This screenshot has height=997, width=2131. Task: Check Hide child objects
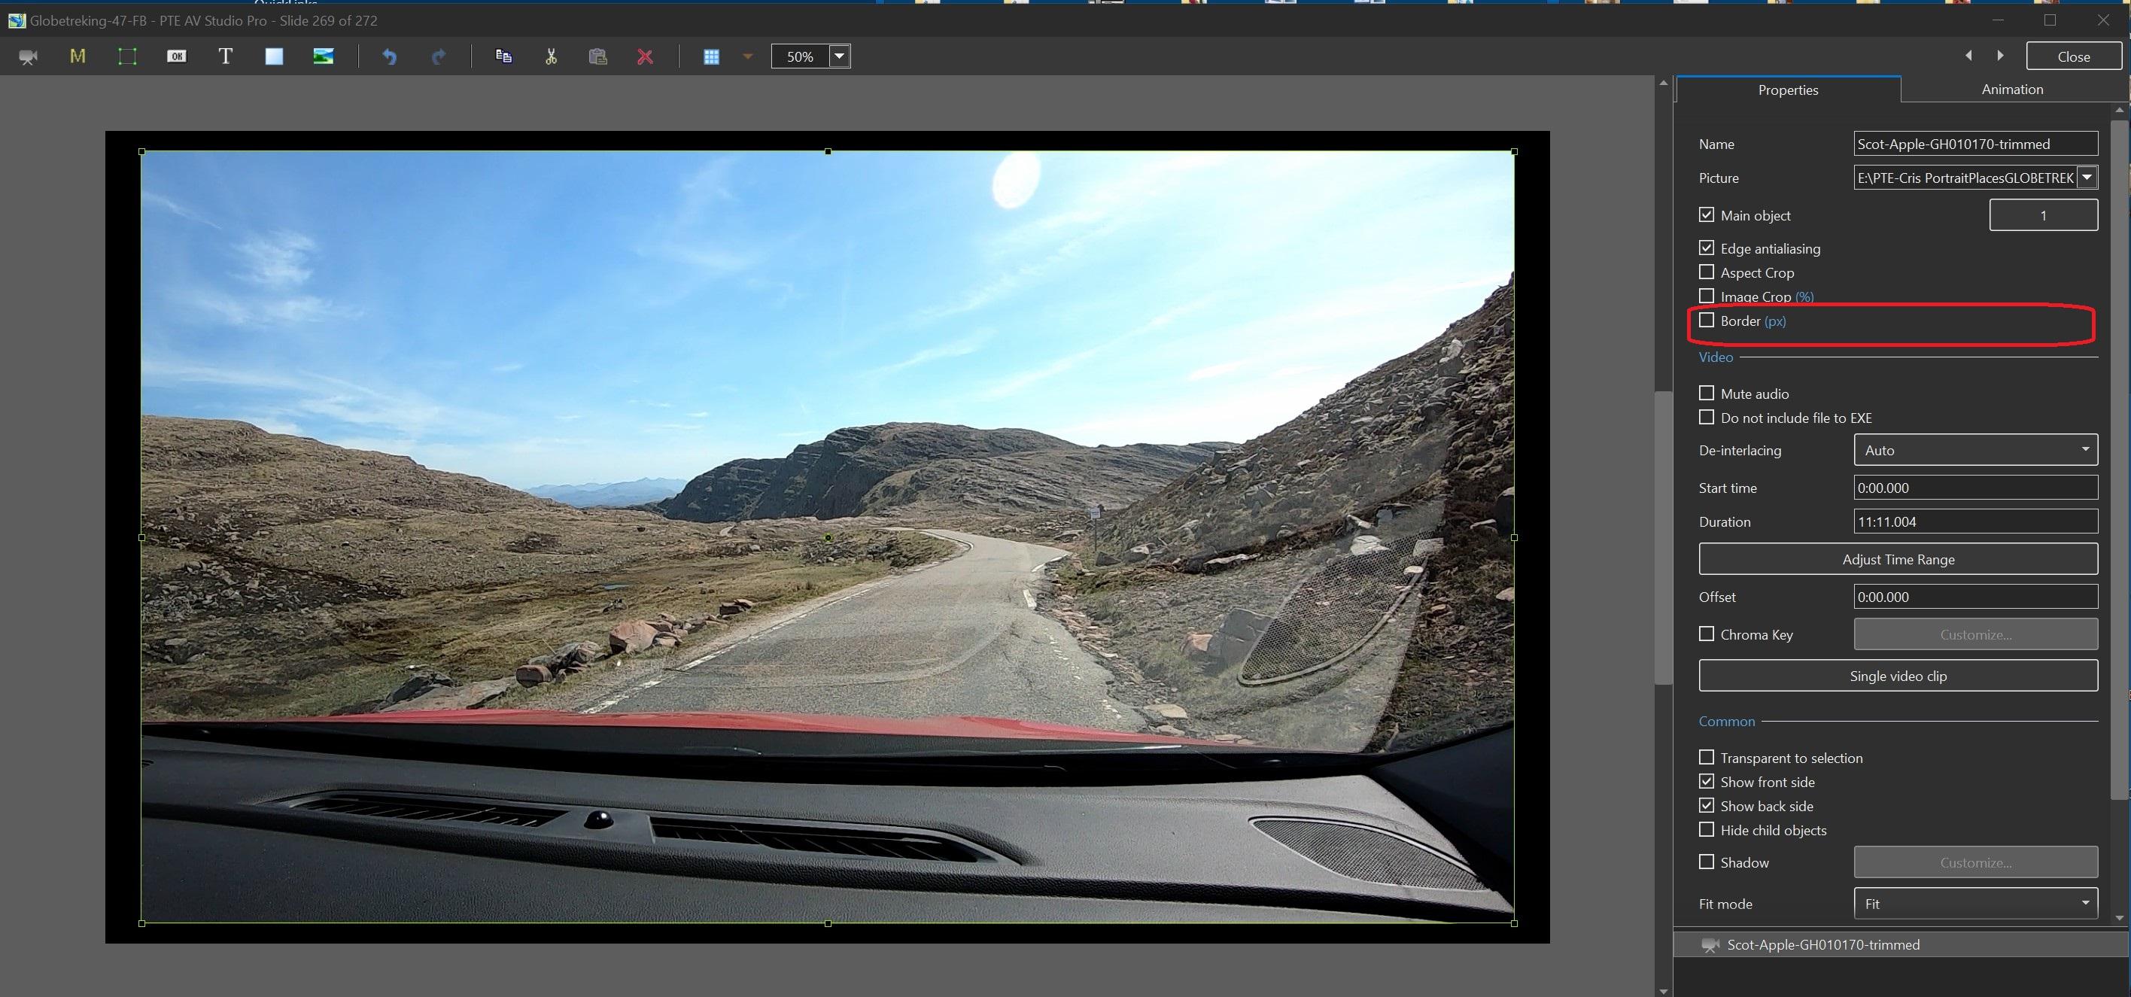pos(1707,828)
